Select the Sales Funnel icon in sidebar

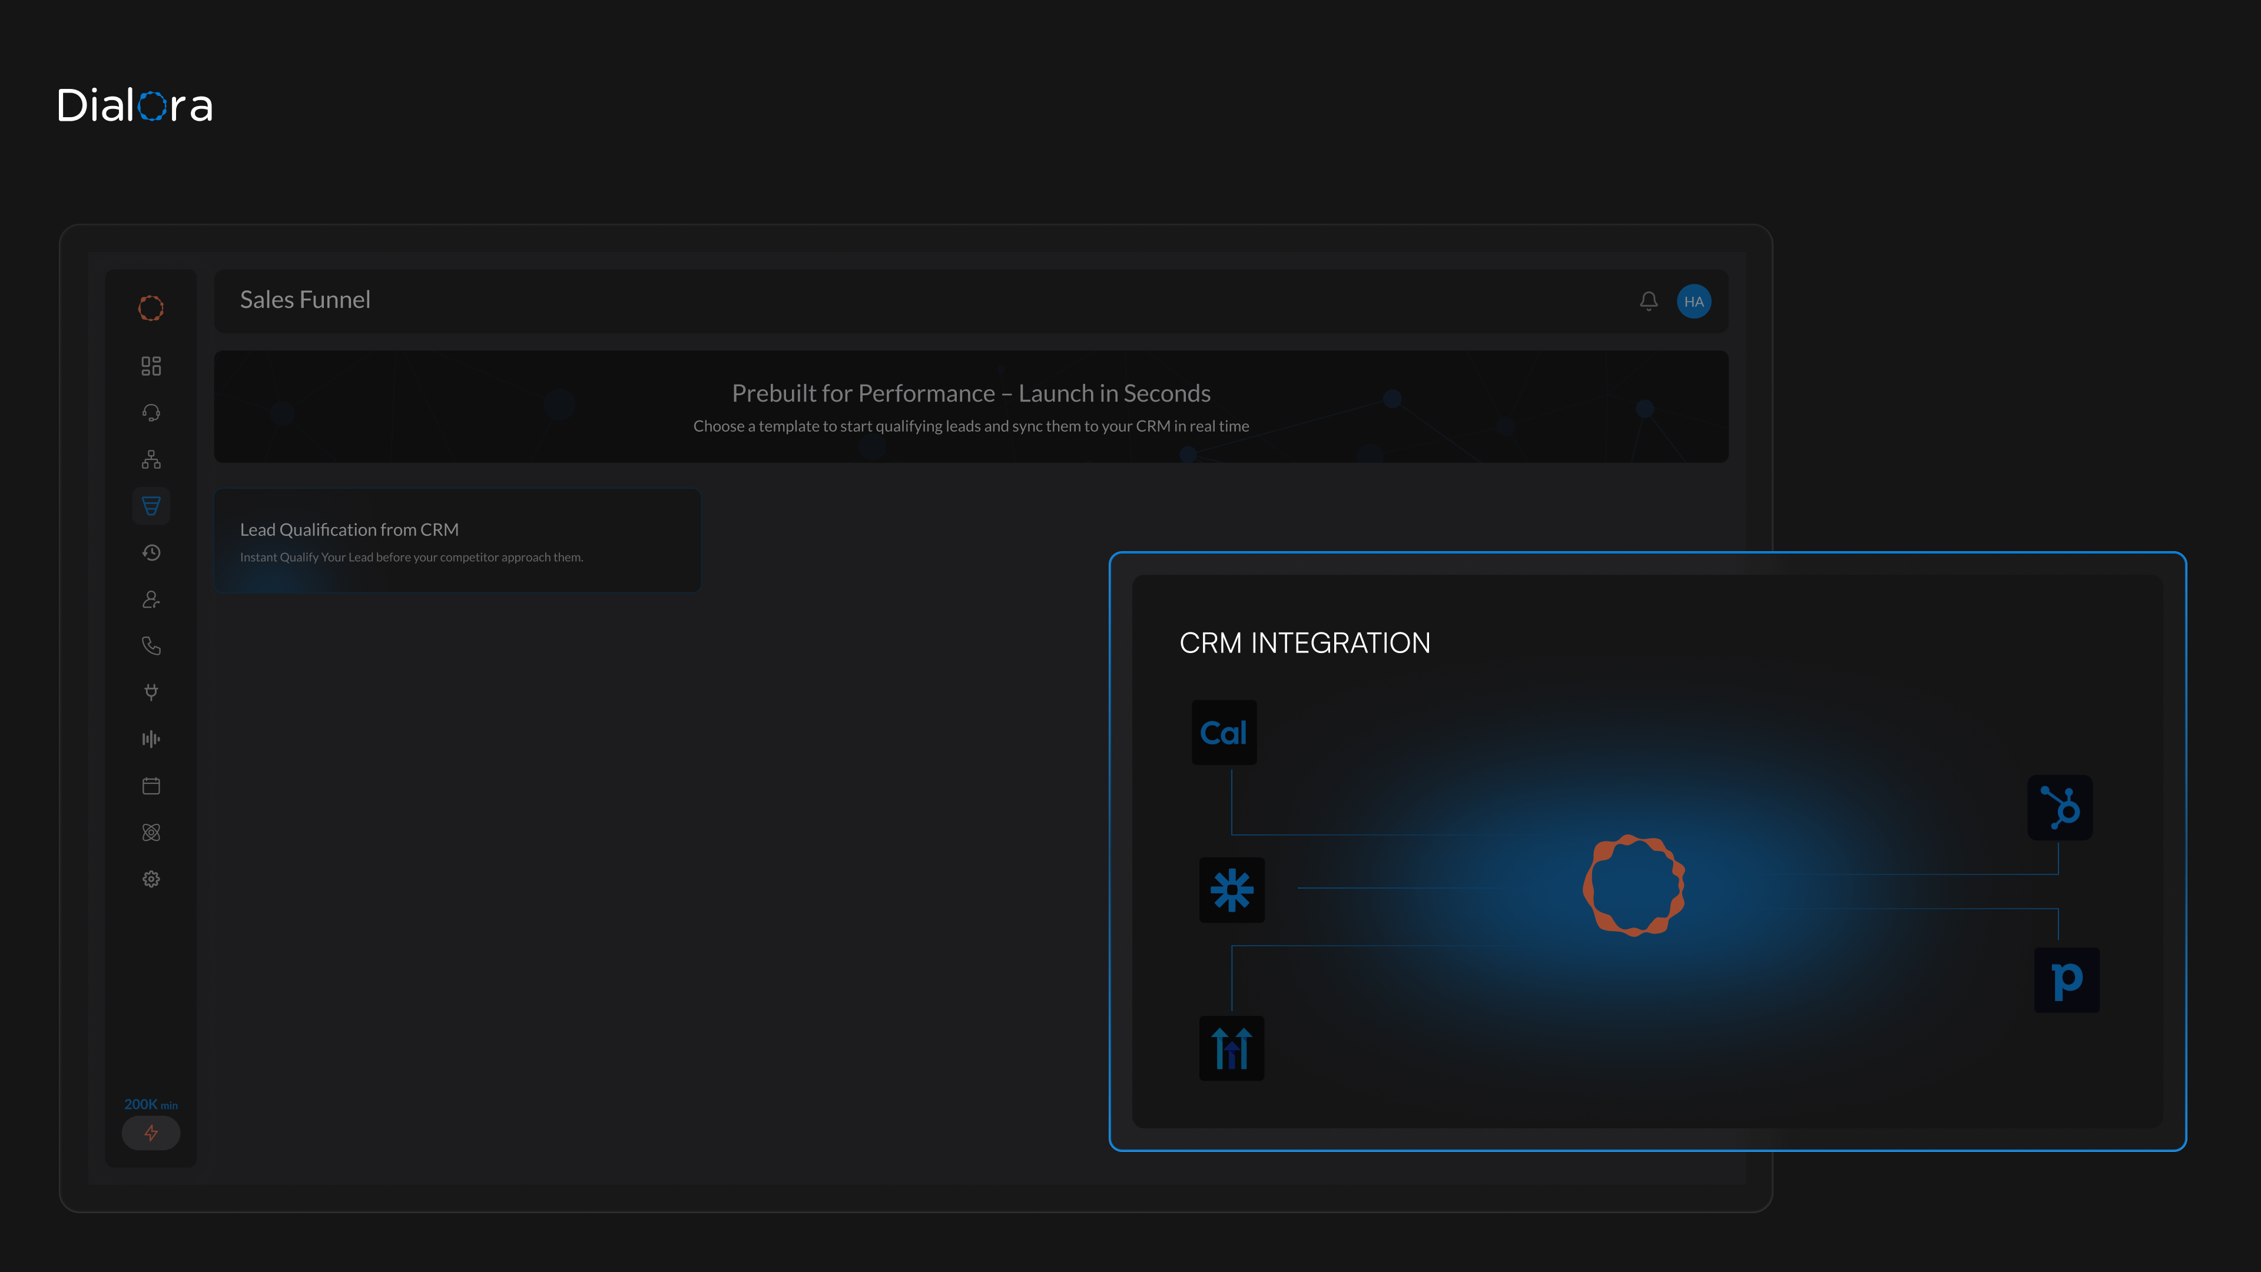pos(151,506)
